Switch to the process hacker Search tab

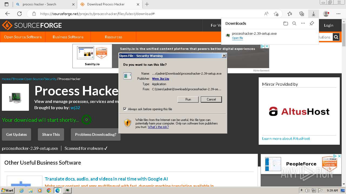pyautogui.click(x=45, y=4)
